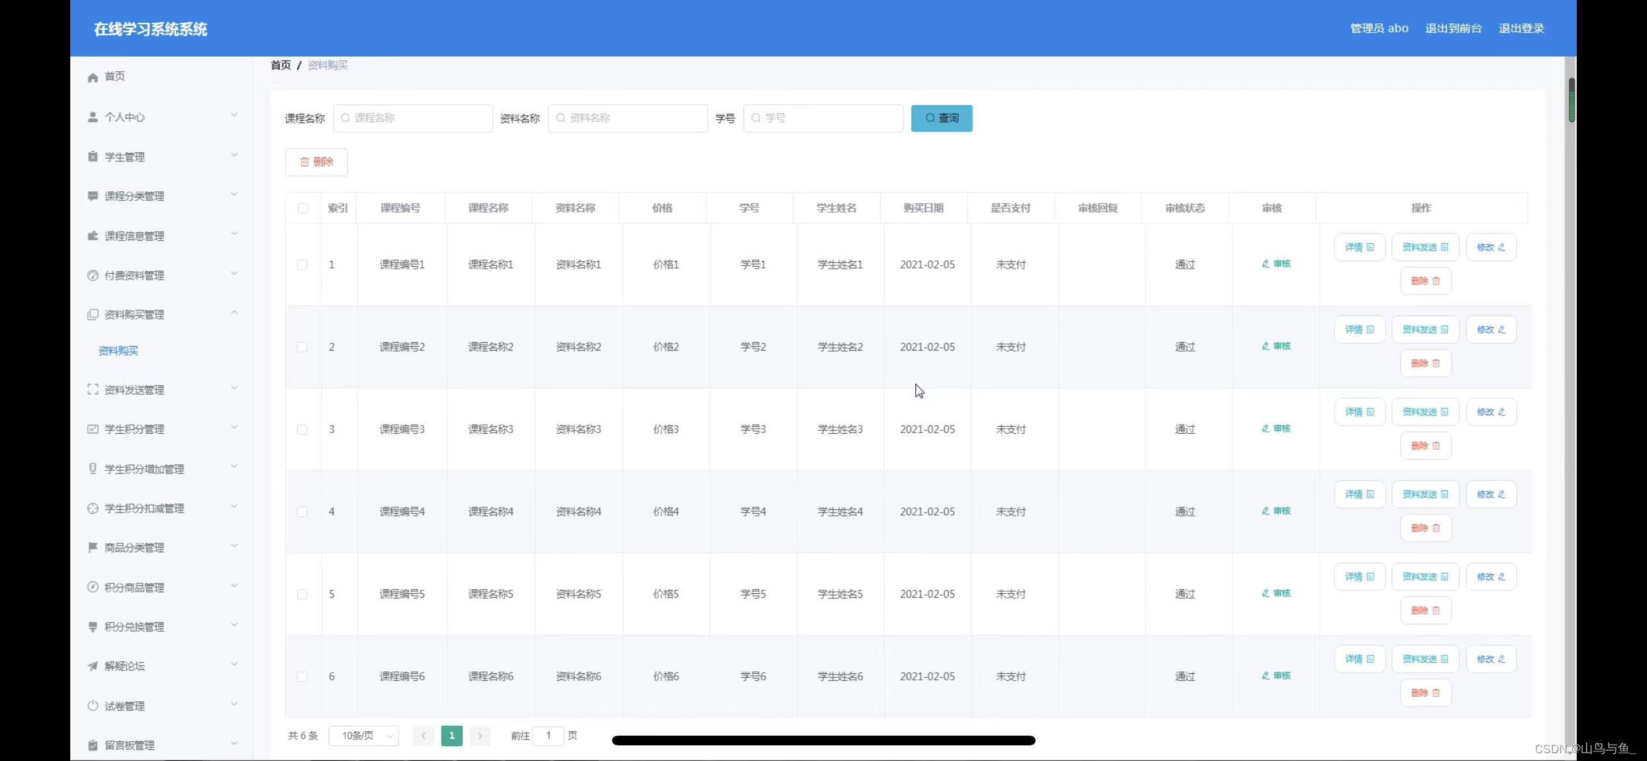Collapse the 资料购买管理 menu chevron
This screenshot has width=1647, height=761.
click(234, 314)
